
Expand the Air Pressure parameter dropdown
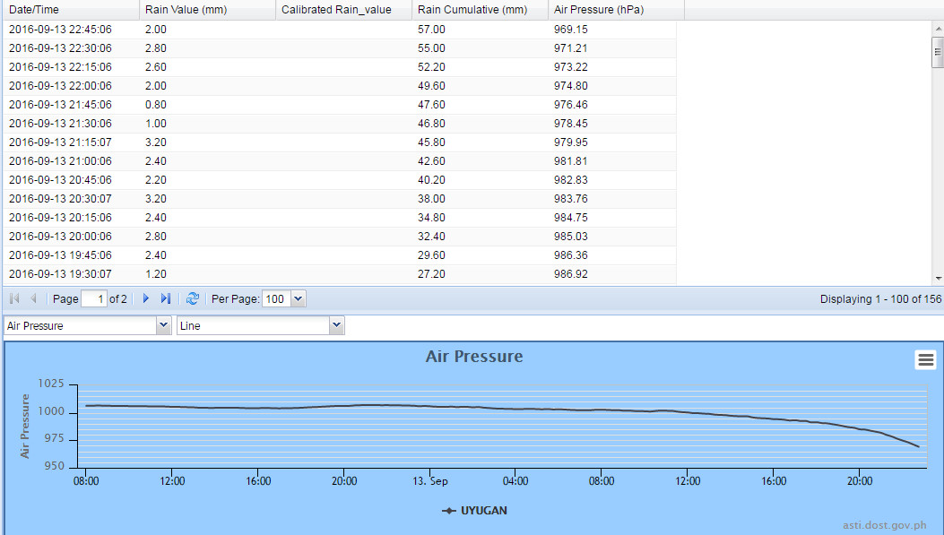[x=163, y=326]
